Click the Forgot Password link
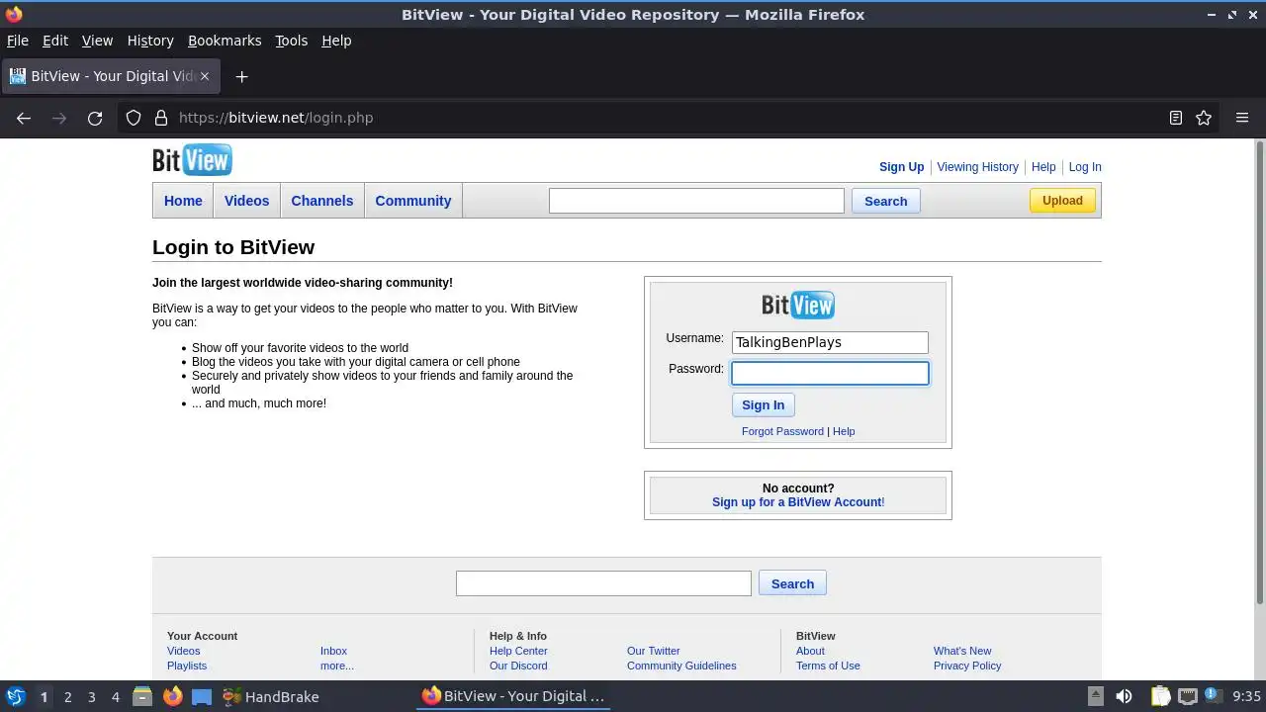The height and width of the screenshot is (712, 1266). click(x=782, y=431)
